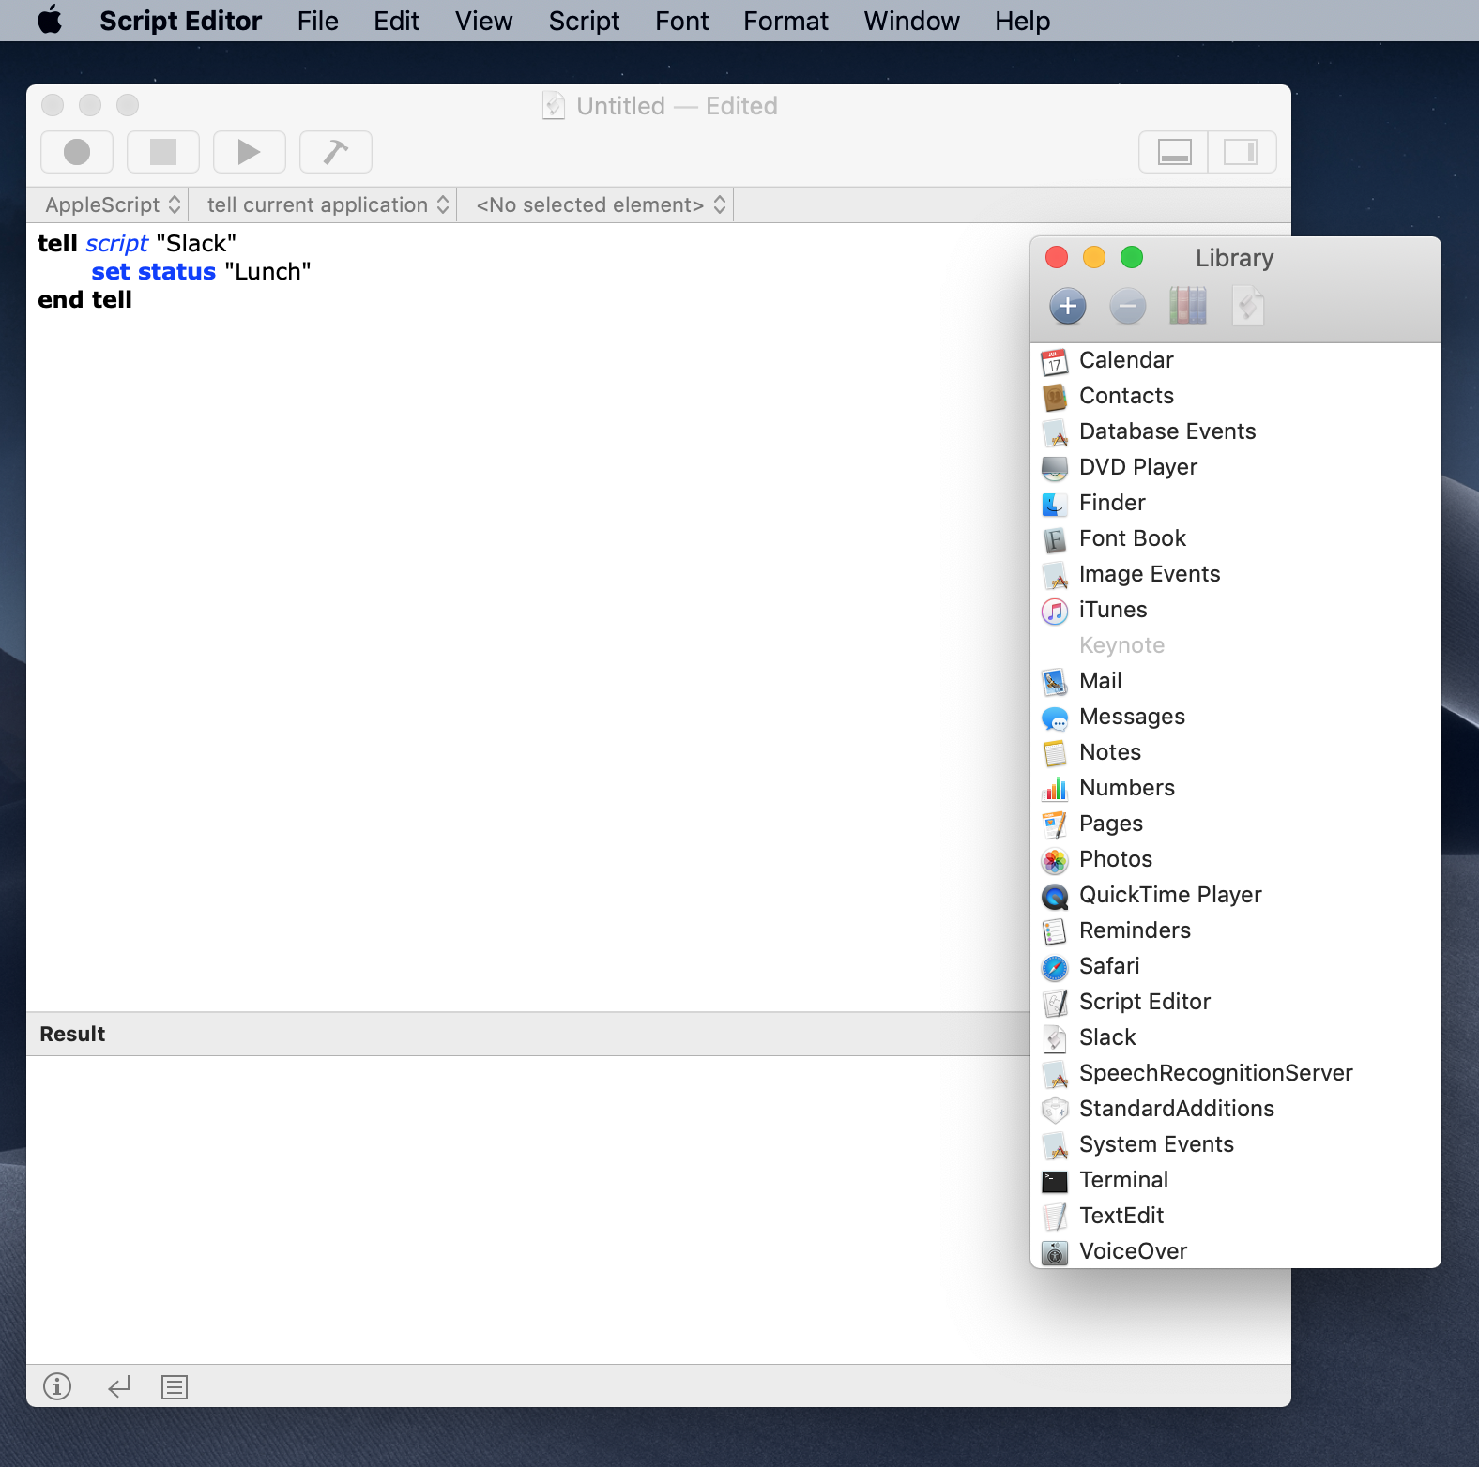
Task: Select the Database Events library entry
Action: pyautogui.click(x=1235, y=431)
